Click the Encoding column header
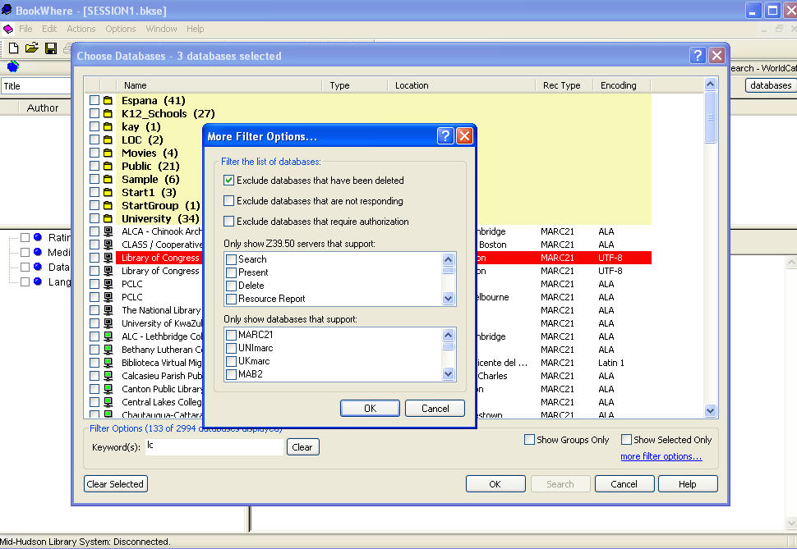Viewport: 797px width, 549px height. click(621, 85)
